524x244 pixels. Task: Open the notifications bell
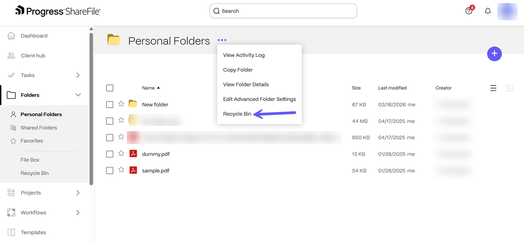point(488,11)
